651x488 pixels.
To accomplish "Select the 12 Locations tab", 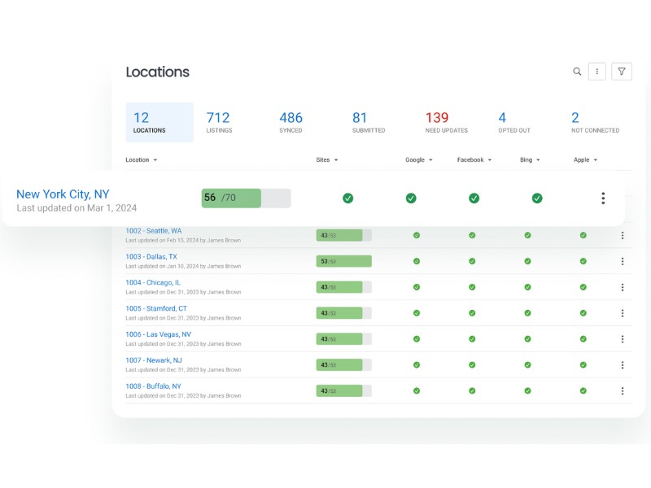I will [159, 120].
